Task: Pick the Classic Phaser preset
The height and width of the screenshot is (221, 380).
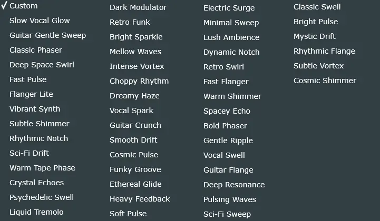Action: click(36, 50)
